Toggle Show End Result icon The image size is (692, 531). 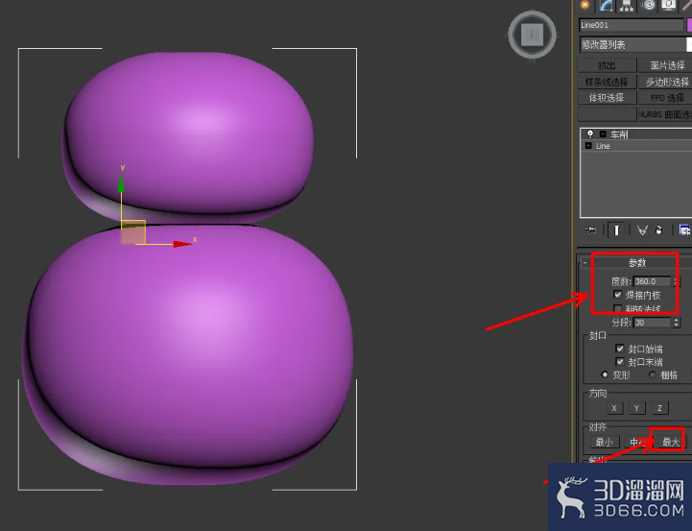pos(616,229)
